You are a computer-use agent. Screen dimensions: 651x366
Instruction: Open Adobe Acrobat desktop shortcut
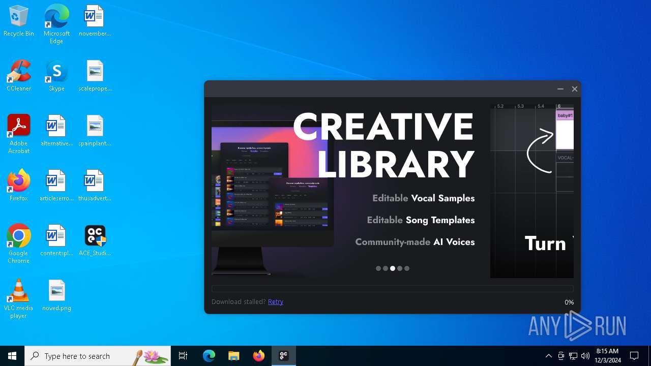(19, 134)
